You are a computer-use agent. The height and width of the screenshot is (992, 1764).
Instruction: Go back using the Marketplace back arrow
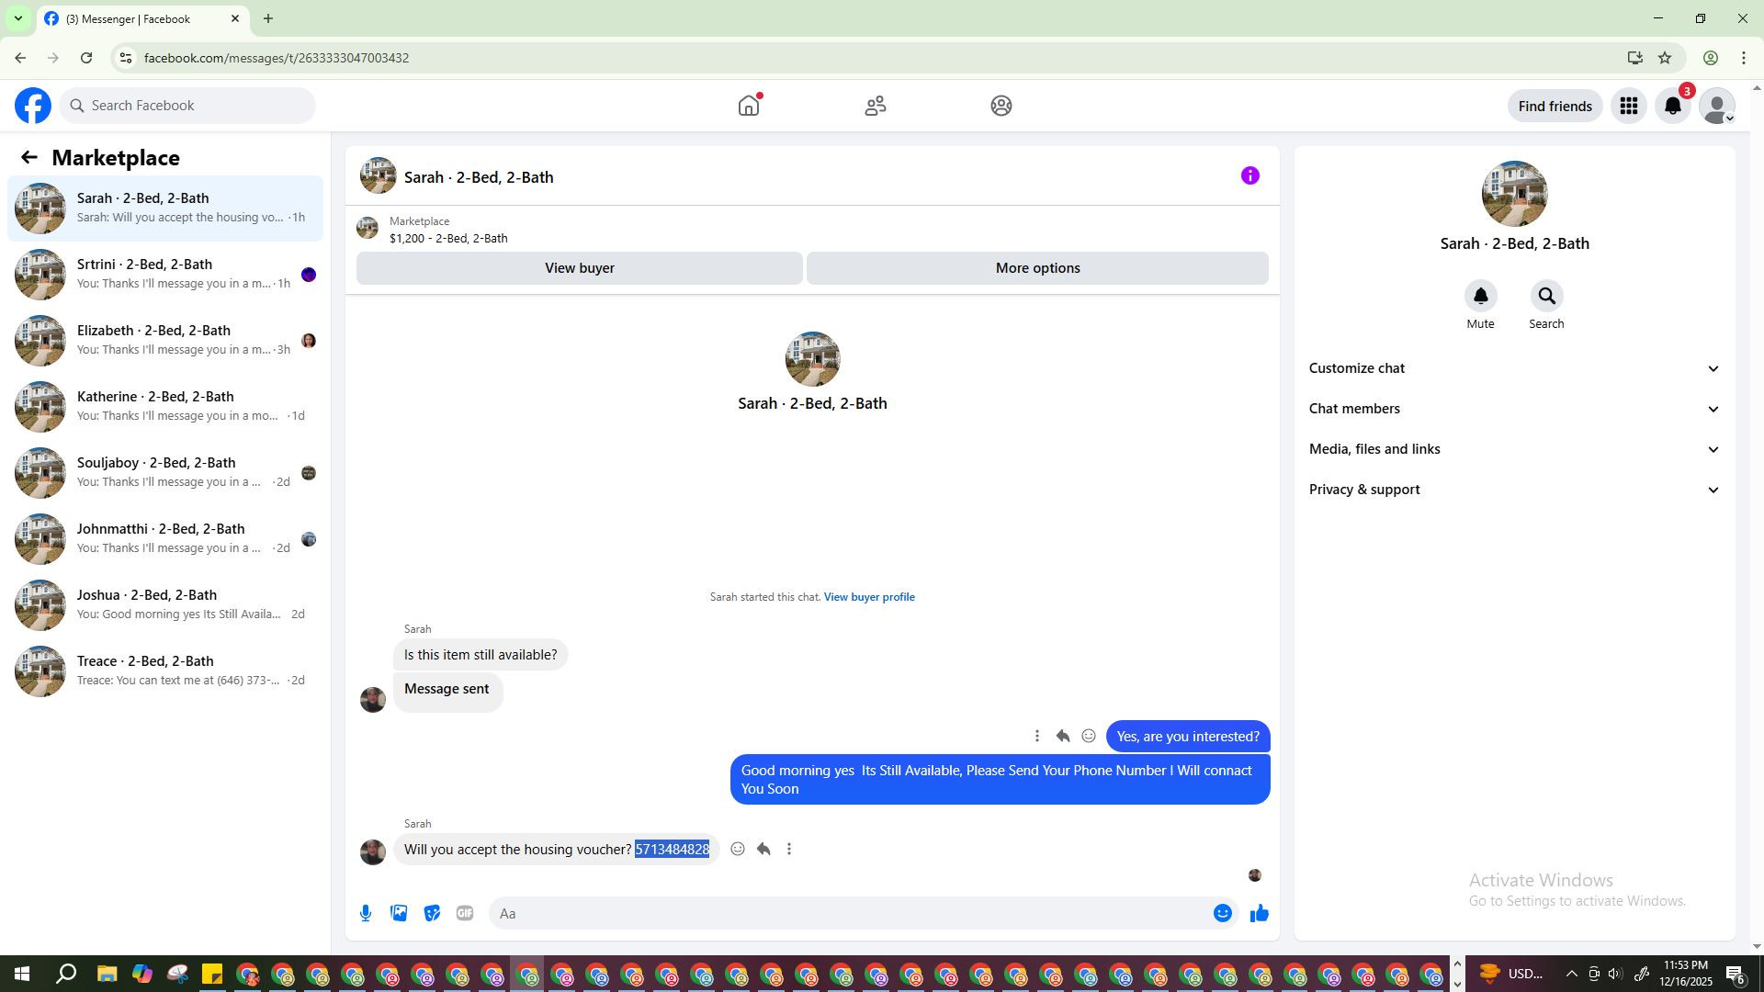click(x=29, y=158)
